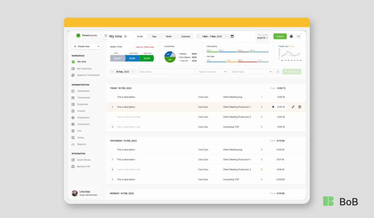The image size is (374, 218).
Task: Go to next week in the date range
Action: click(226, 37)
